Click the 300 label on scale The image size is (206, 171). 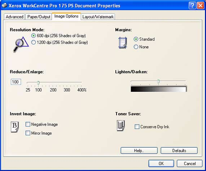coord(67,90)
